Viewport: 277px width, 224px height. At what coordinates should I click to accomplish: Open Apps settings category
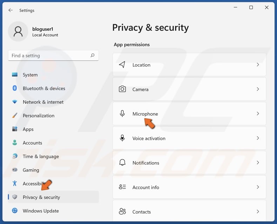click(53, 129)
